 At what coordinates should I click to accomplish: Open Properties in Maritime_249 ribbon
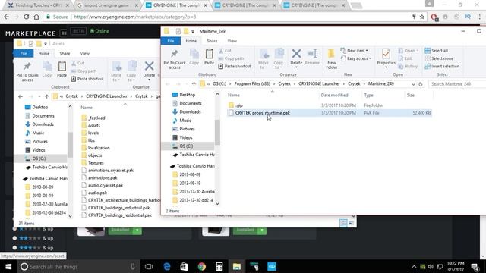click(386, 57)
